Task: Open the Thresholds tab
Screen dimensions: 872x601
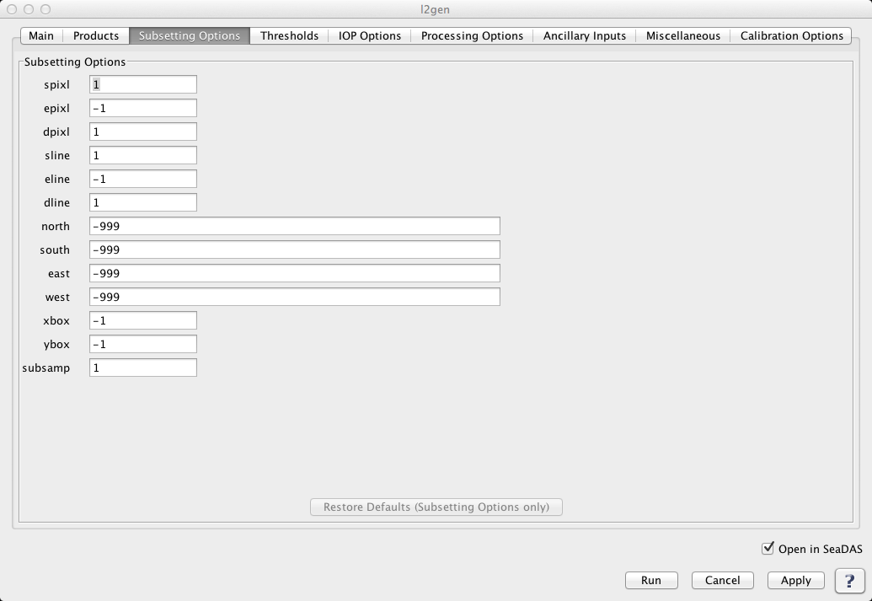Action: (289, 35)
